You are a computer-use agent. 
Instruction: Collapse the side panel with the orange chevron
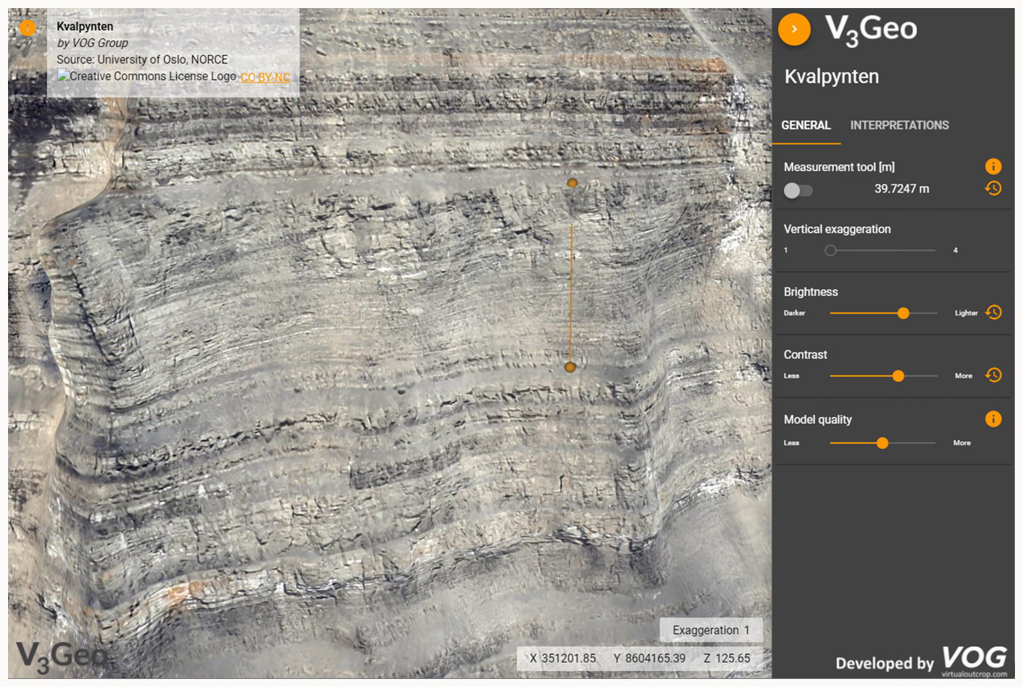(x=794, y=30)
